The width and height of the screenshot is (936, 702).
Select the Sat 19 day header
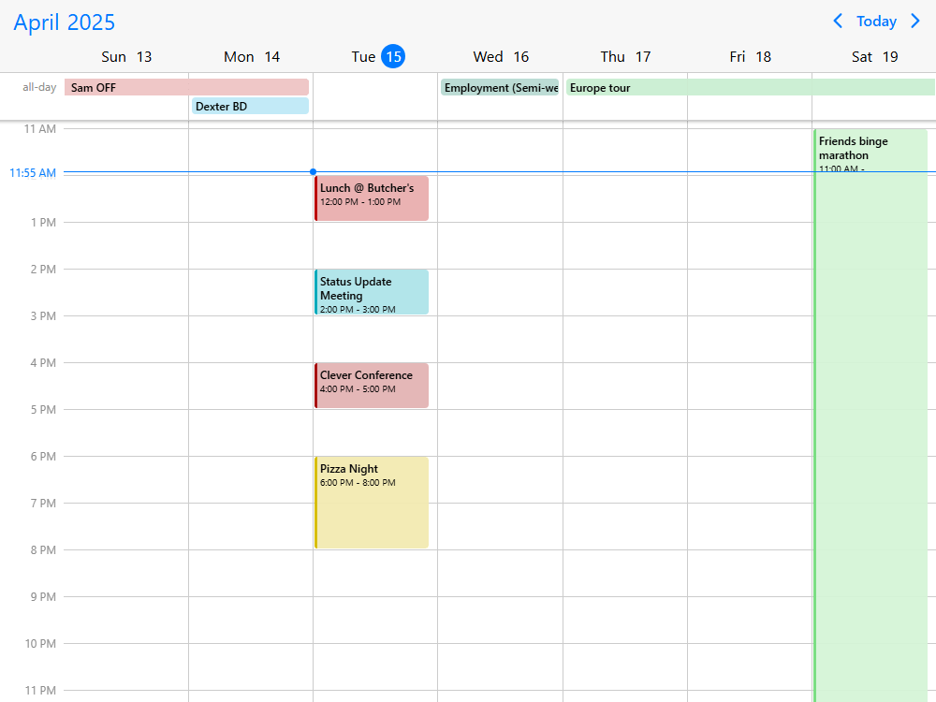874,57
